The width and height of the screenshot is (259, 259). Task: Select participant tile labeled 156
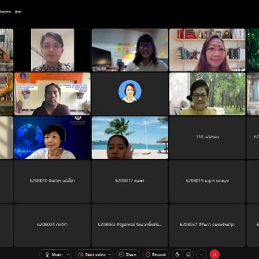pyautogui.click(x=207, y=138)
